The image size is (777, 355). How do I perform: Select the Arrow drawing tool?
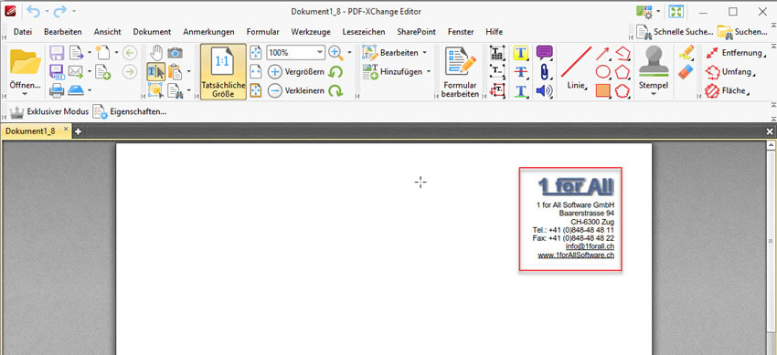point(602,53)
